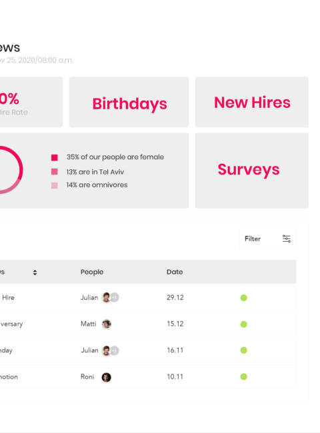Click the filter sliders icon
320x433 pixels.
click(287, 238)
